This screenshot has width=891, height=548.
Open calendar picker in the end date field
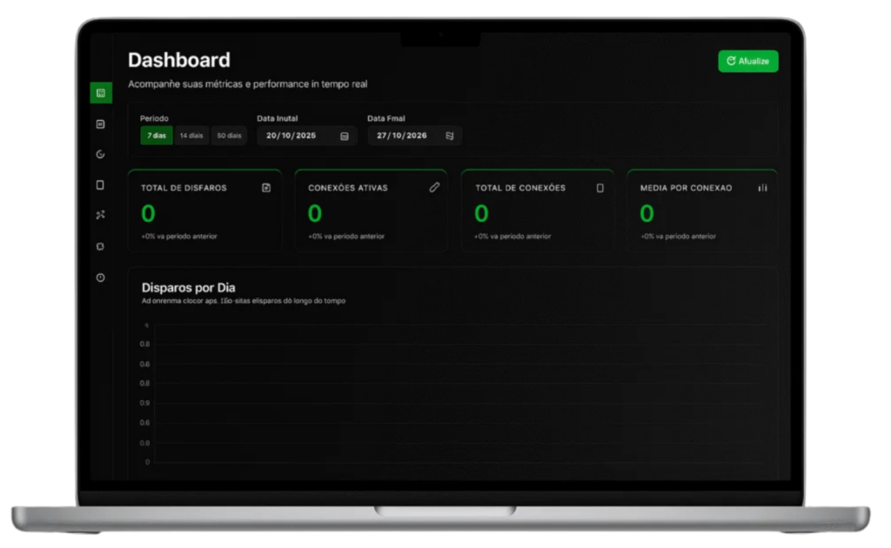click(x=450, y=136)
